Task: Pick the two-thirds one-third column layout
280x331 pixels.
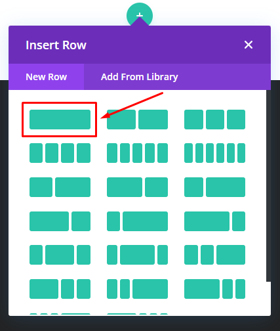Action: tap(60, 221)
